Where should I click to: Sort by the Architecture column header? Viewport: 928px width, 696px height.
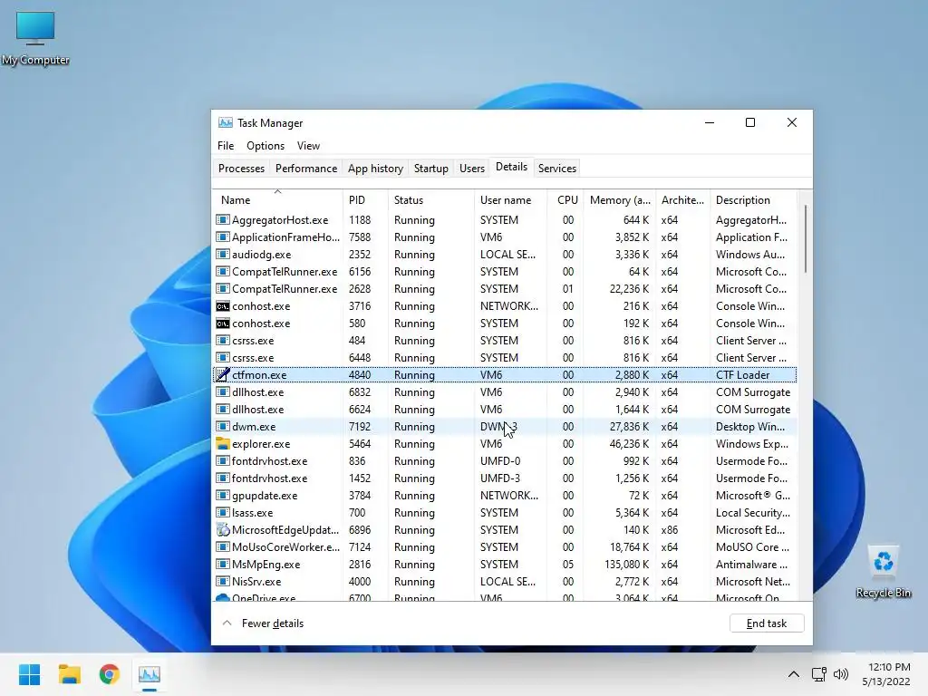click(x=683, y=199)
